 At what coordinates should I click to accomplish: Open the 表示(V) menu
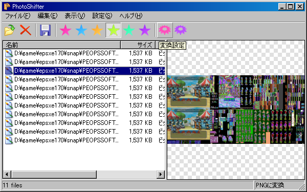(75, 16)
